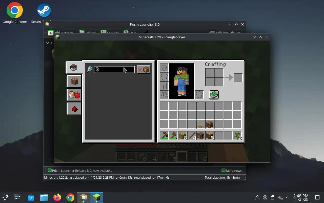Viewport: 324px width, 203px height.
Task: Click the off-hand shield slot
Action: [199, 95]
